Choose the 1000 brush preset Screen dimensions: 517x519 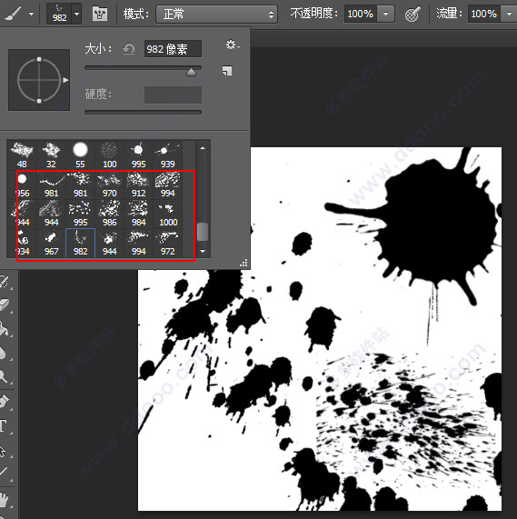168,215
